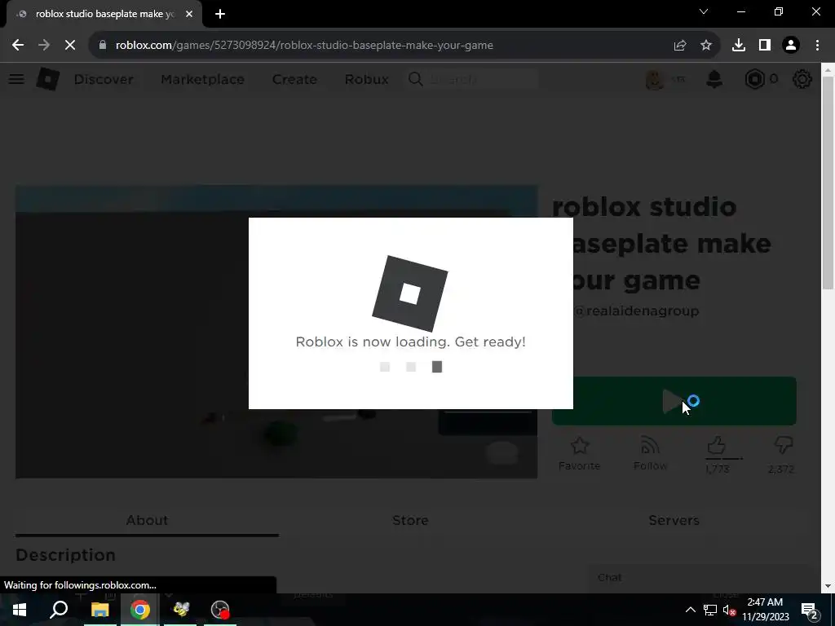This screenshot has width=835, height=626.
Task: Go to the Create page
Action: (294, 79)
